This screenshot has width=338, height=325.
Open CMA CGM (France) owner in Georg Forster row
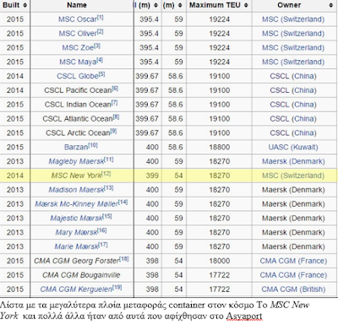pyautogui.click(x=293, y=261)
